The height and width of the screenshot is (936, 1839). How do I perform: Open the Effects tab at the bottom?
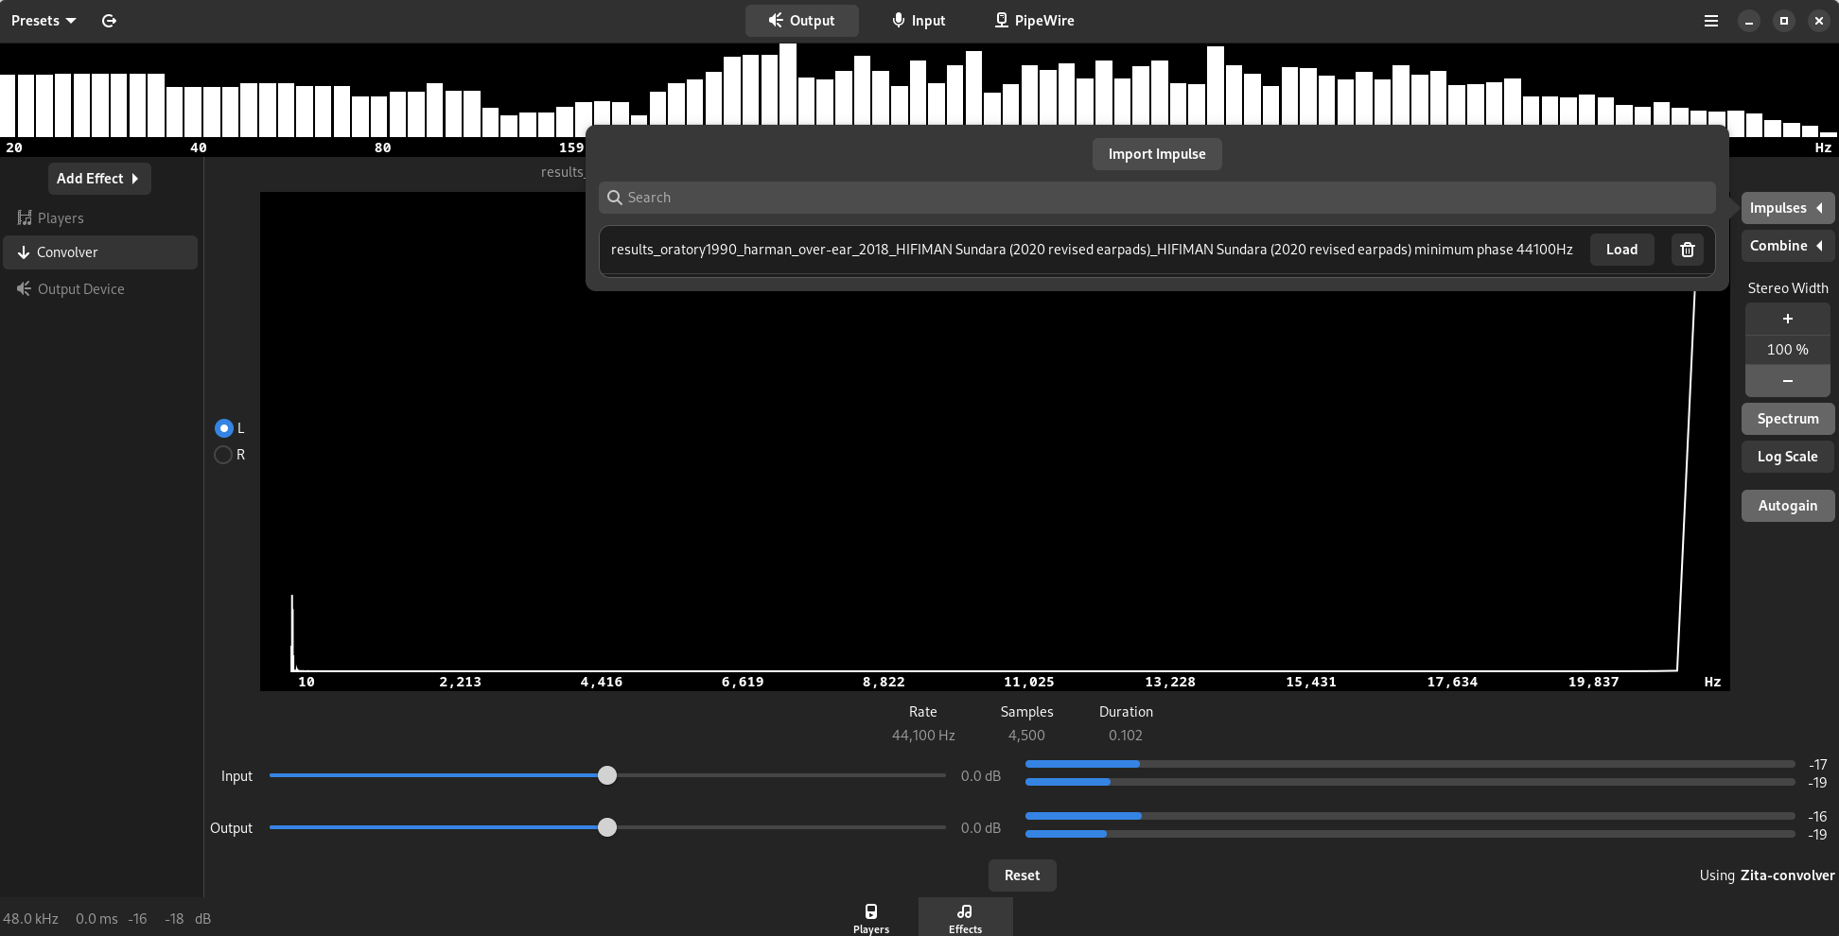(965, 917)
